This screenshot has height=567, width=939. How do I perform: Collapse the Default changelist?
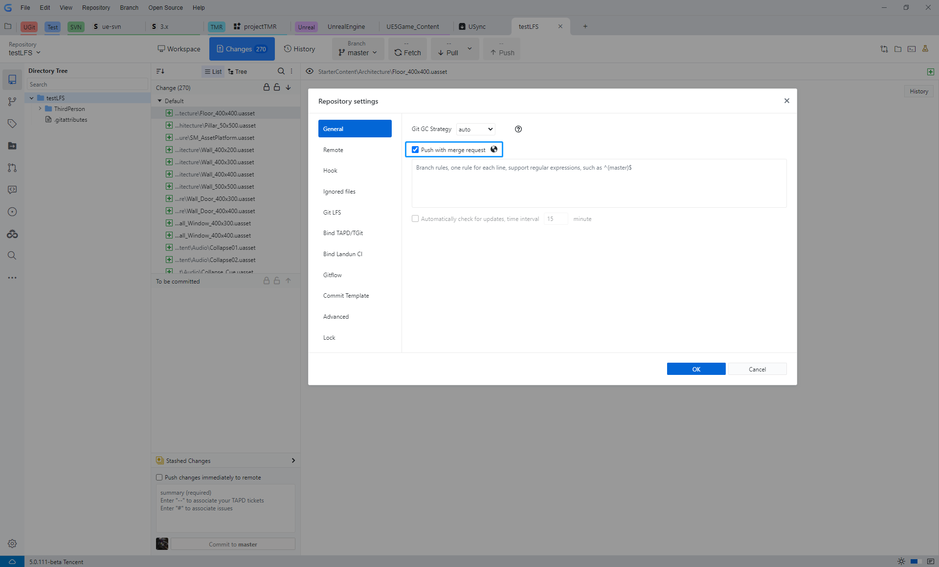(x=159, y=101)
